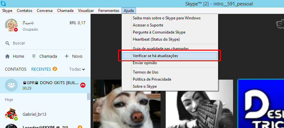
Task: Open Política de Privacidade
Action: click(x=152, y=79)
